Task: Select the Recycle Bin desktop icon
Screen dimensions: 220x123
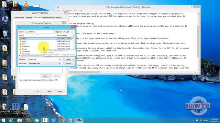Action: (5, 35)
